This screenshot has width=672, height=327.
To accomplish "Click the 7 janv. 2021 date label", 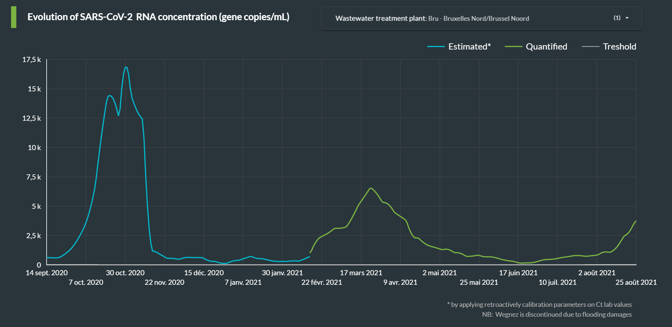I will pos(243,282).
